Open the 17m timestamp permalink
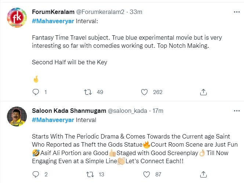The image size is (244, 183). tap(158, 111)
